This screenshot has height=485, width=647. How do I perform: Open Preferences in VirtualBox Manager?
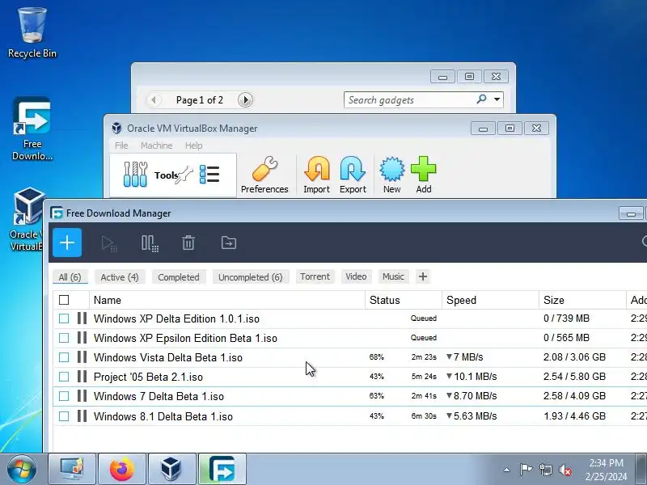point(264,175)
